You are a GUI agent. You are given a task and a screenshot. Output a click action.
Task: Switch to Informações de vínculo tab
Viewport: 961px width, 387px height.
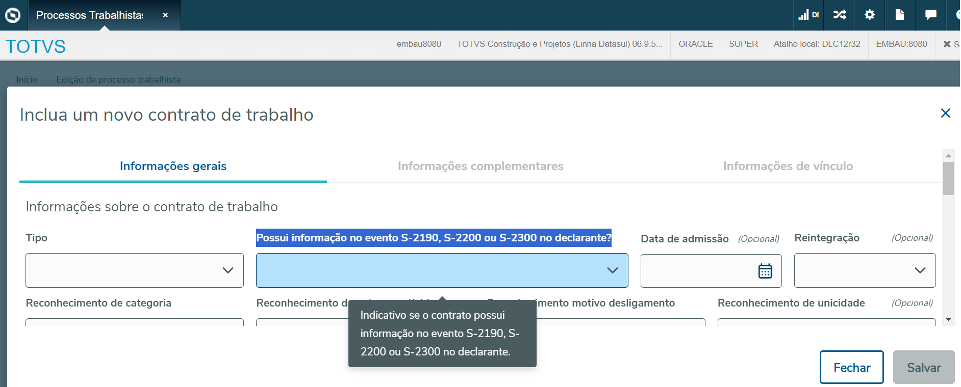pos(788,166)
